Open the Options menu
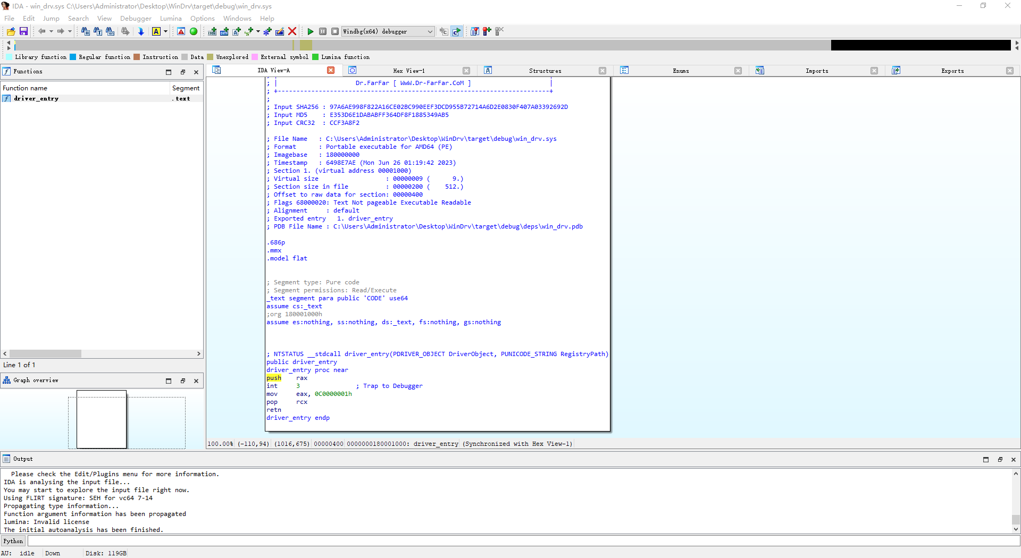 [x=203, y=18]
